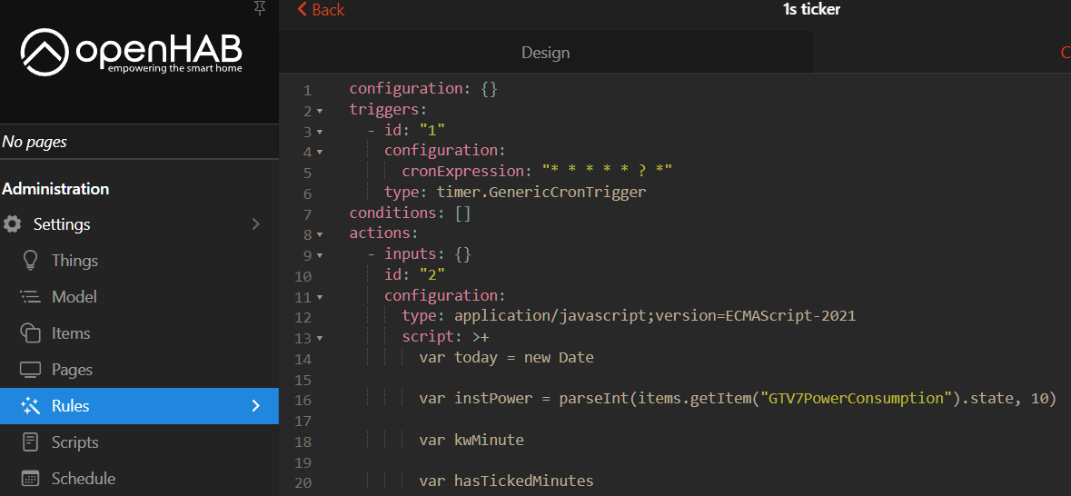Click the Things lightbulb icon

click(31, 261)
